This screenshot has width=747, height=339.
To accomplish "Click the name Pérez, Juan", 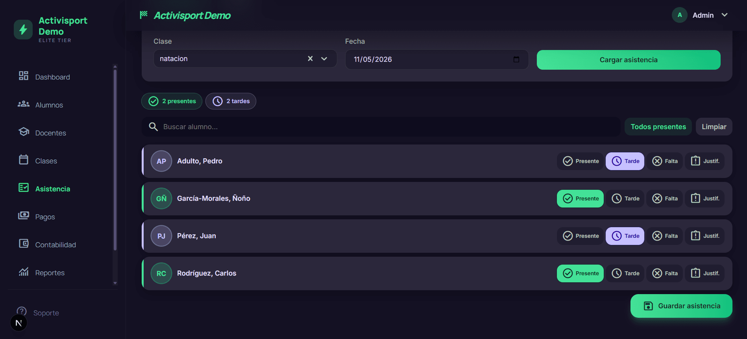I will pyautogui.click(x=196, y=236).
